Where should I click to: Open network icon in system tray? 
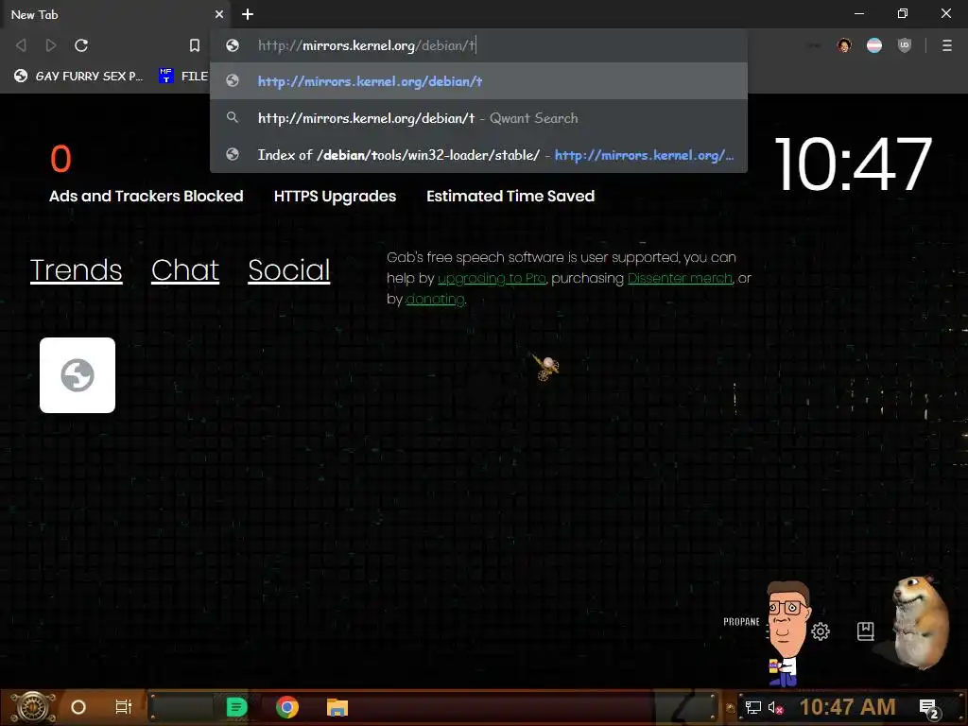(753, 707)
